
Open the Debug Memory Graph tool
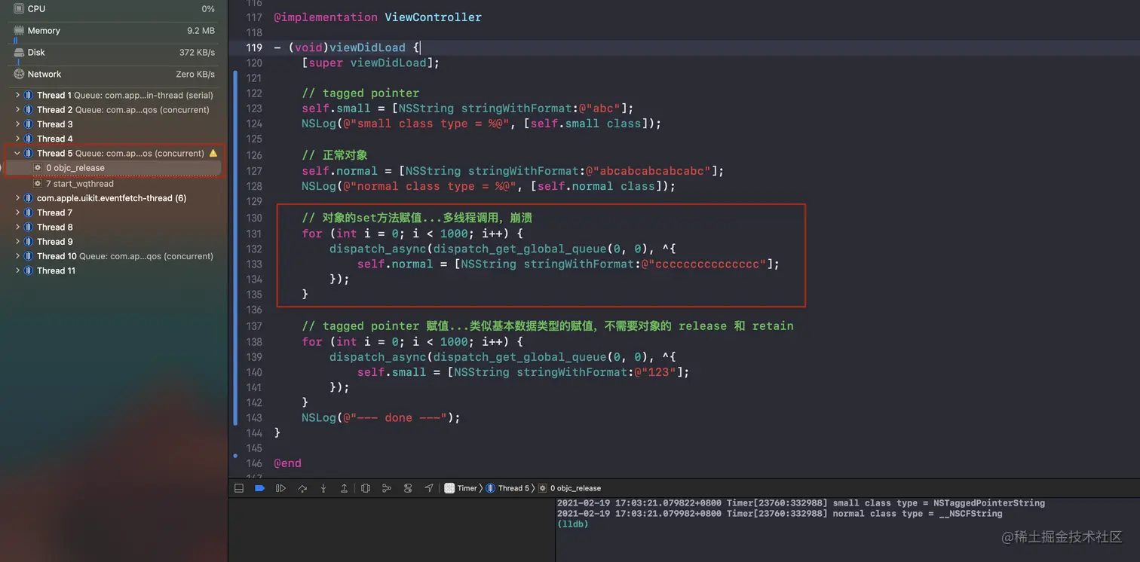click(387, 488)
